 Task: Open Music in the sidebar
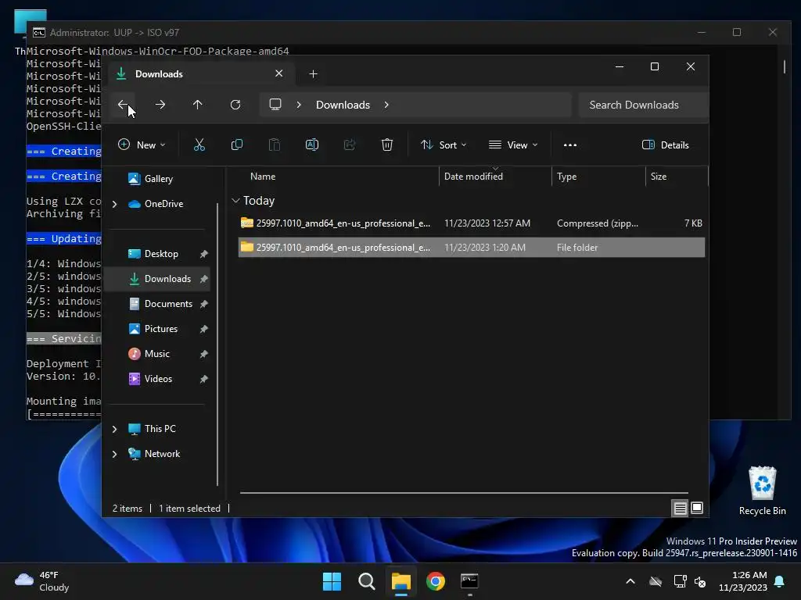(x=156, y=354)
